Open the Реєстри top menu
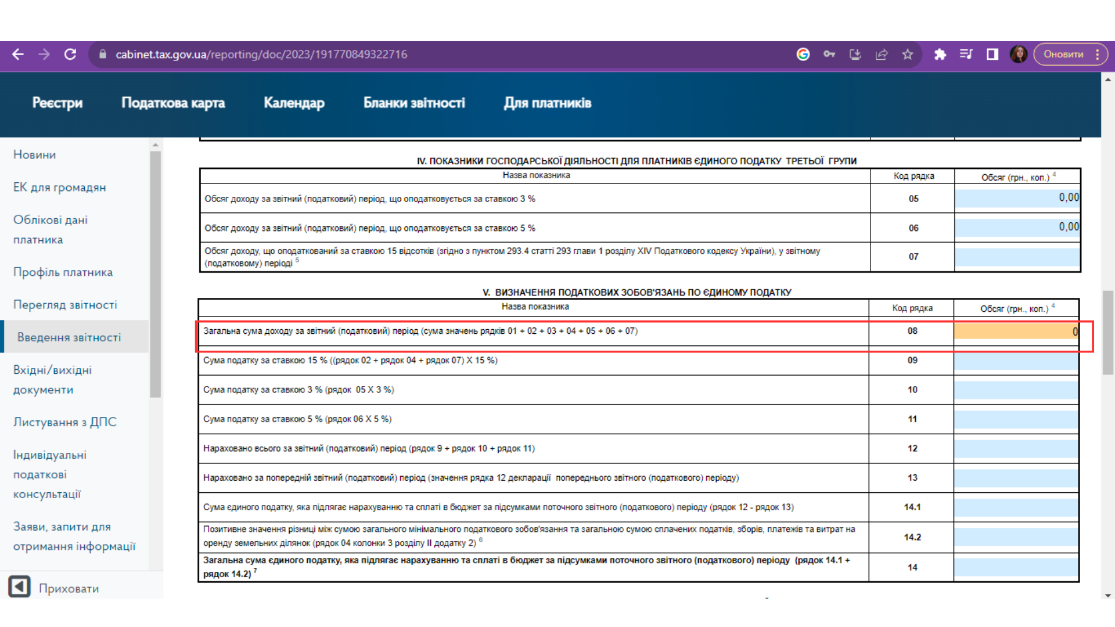 tap(57, 103)
